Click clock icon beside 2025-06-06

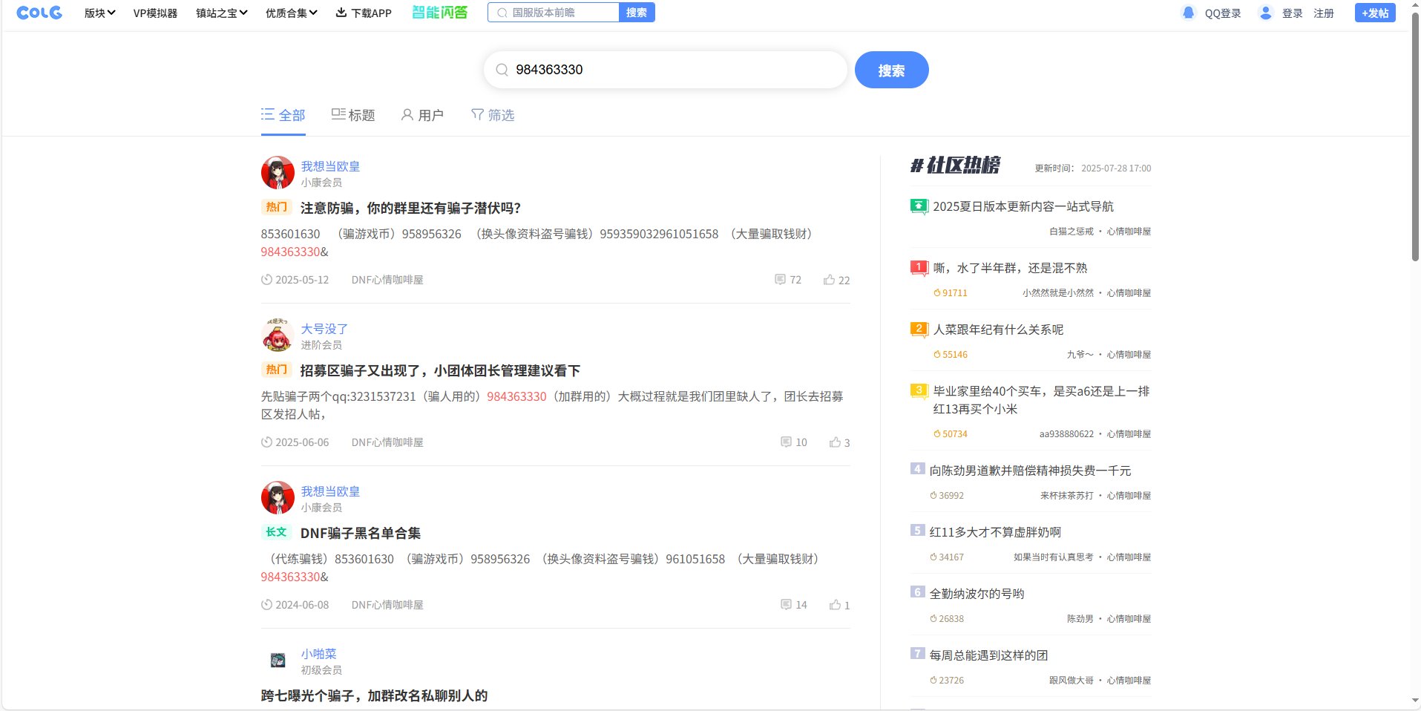click(266, 442)
